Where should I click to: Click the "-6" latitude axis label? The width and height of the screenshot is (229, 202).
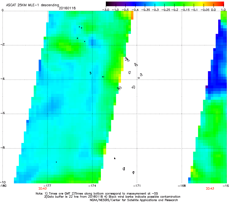2,113
